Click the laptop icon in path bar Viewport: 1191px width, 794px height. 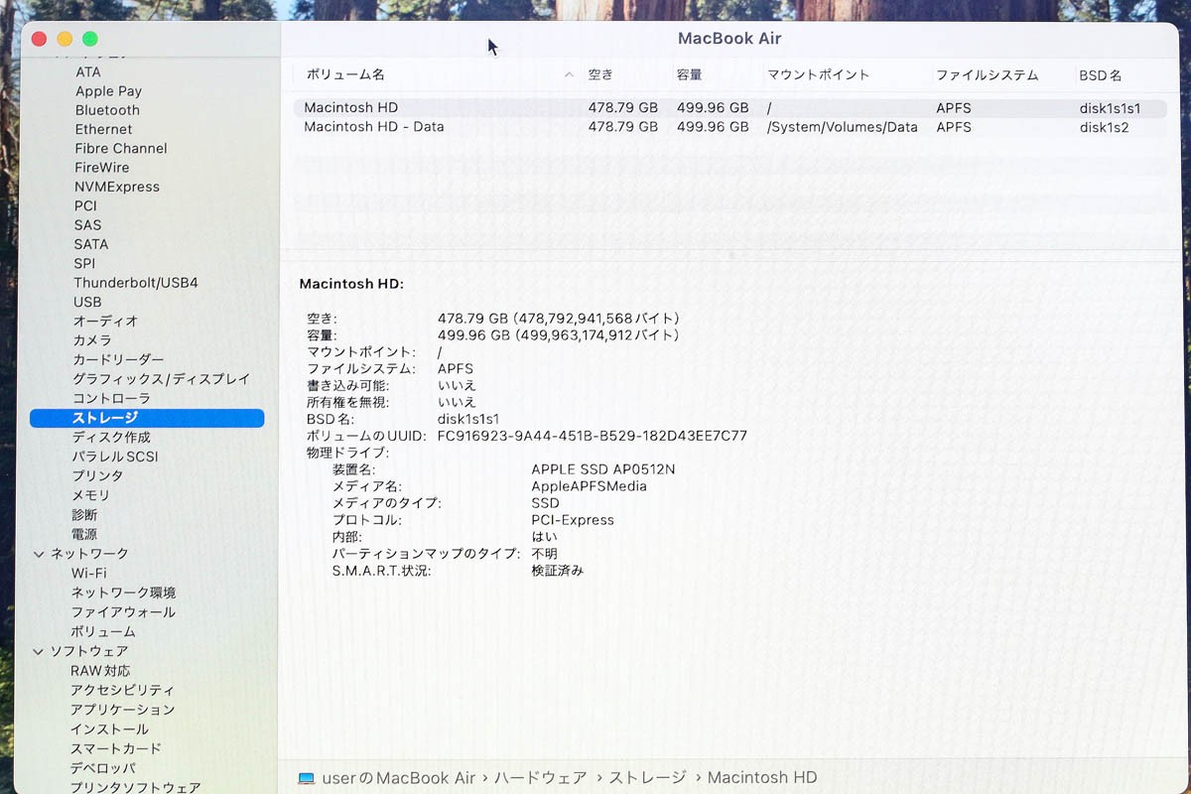click(306, 778)
